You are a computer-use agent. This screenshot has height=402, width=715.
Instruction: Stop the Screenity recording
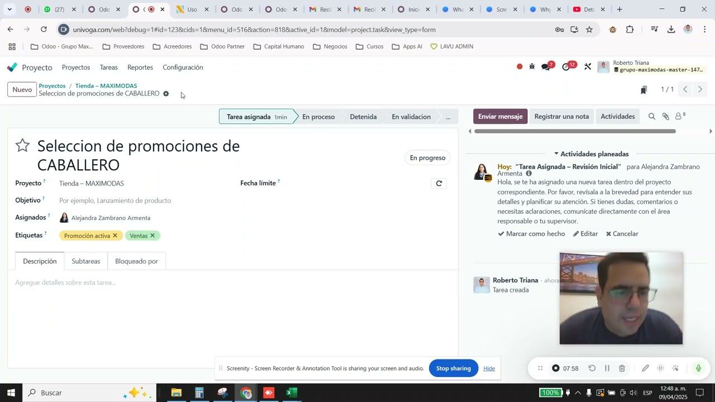(556, 368)
